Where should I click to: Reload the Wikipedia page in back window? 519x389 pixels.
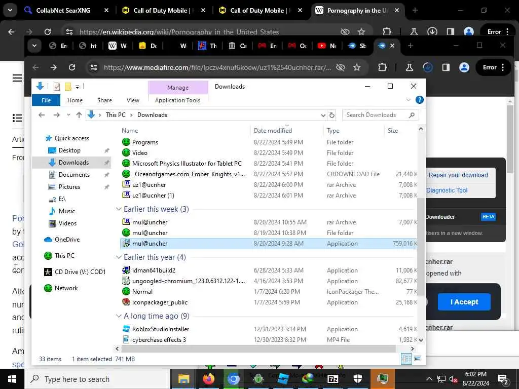click(48, 32)
